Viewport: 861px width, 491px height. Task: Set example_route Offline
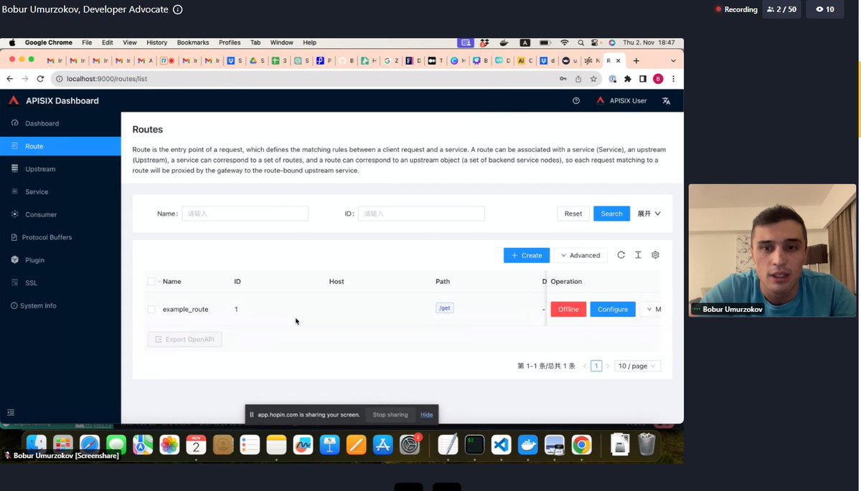(568, 309)
